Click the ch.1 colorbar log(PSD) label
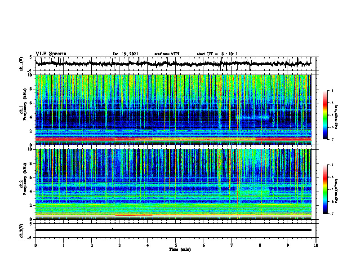The height and width of the screenshot is (275, 356). click(337, 117)
